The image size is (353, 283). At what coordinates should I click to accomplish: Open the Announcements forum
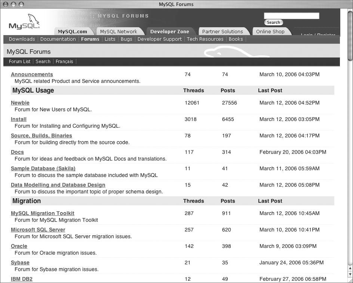click(32, 74)
